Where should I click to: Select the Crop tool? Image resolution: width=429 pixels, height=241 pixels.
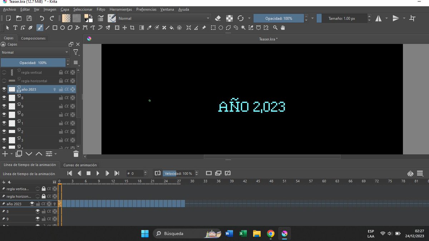pyautogui.click(x=132, y=27)
